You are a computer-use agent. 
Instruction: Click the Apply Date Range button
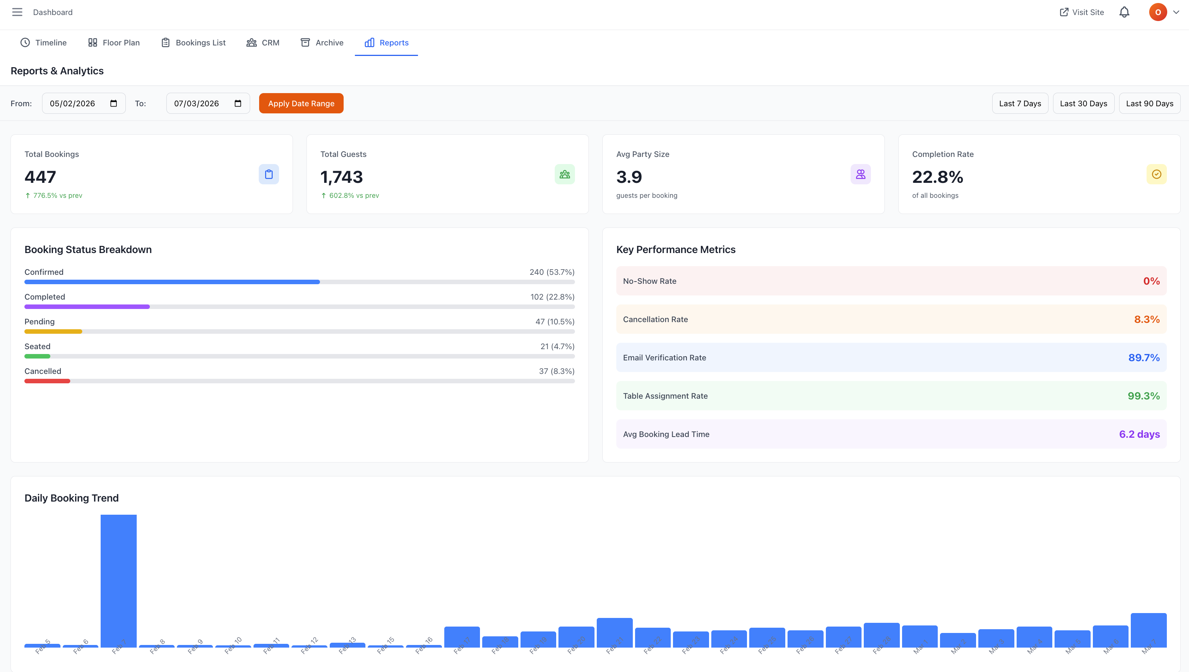point(301,103)
